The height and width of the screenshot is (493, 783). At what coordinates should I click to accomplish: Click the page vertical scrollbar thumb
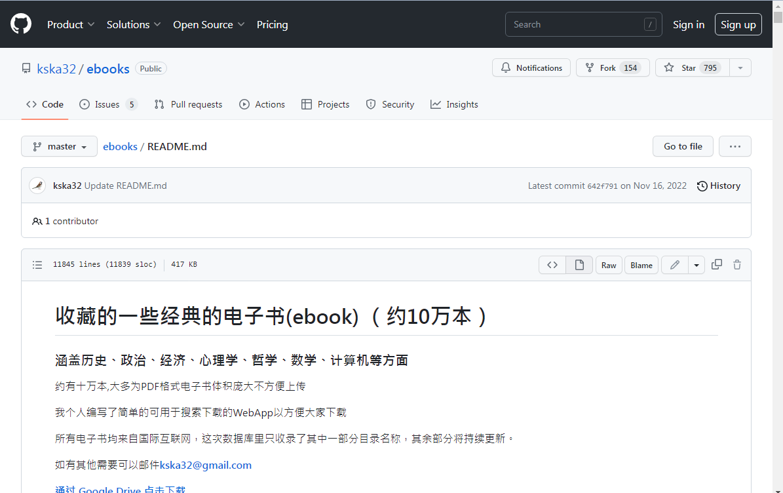(778, 17)
